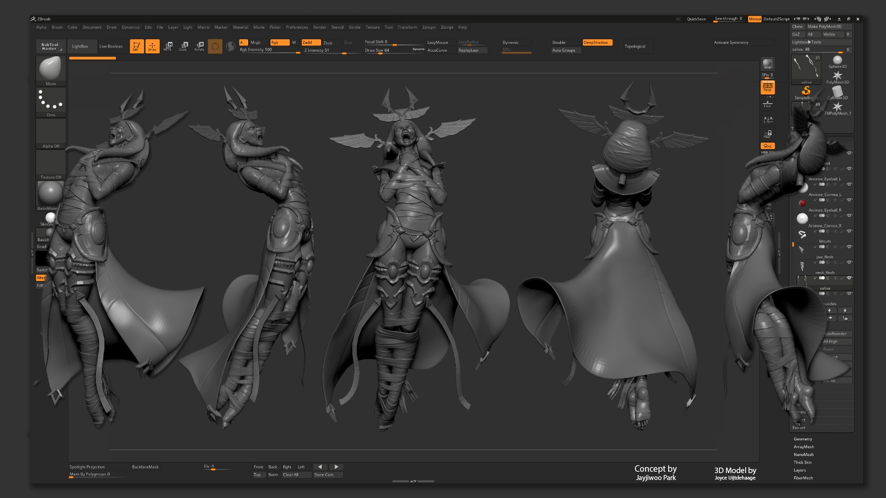
Task: Click the half-shaded sphere icon in the top shelf
Action: [x=231, y=46]
